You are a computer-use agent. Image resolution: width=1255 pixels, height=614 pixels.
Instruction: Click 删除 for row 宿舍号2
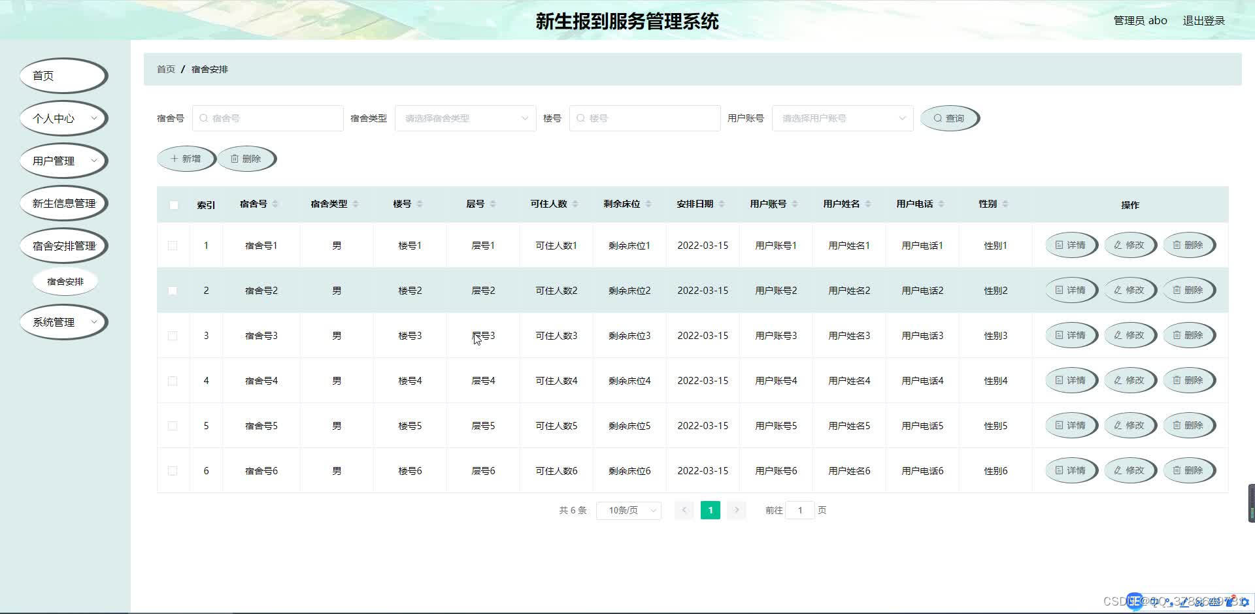point(1188,290)
